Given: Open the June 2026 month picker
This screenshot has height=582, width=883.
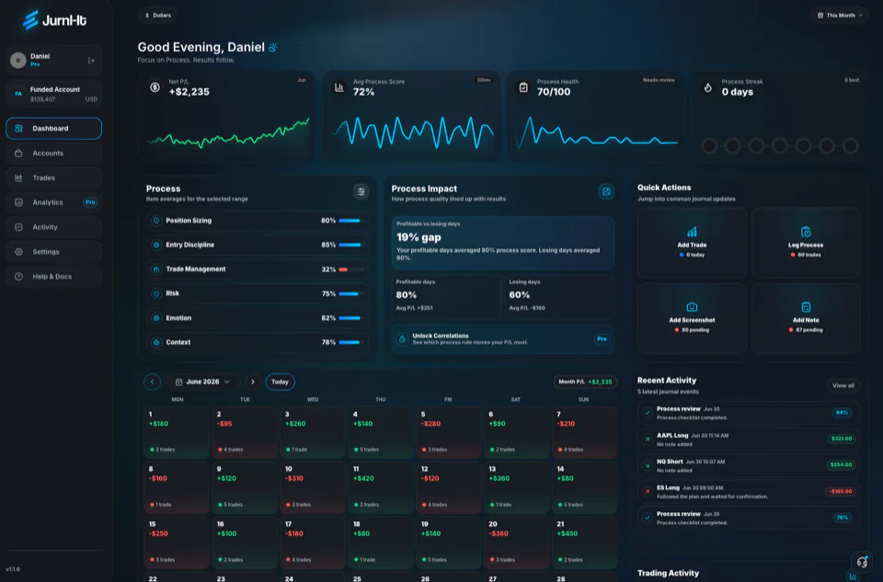Looking at the screenshot, I should click(202, 382).
